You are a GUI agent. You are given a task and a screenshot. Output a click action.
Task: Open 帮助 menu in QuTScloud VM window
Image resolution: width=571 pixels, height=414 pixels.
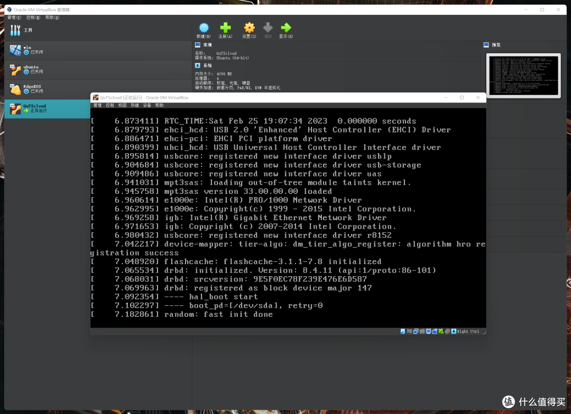point(160,105)
